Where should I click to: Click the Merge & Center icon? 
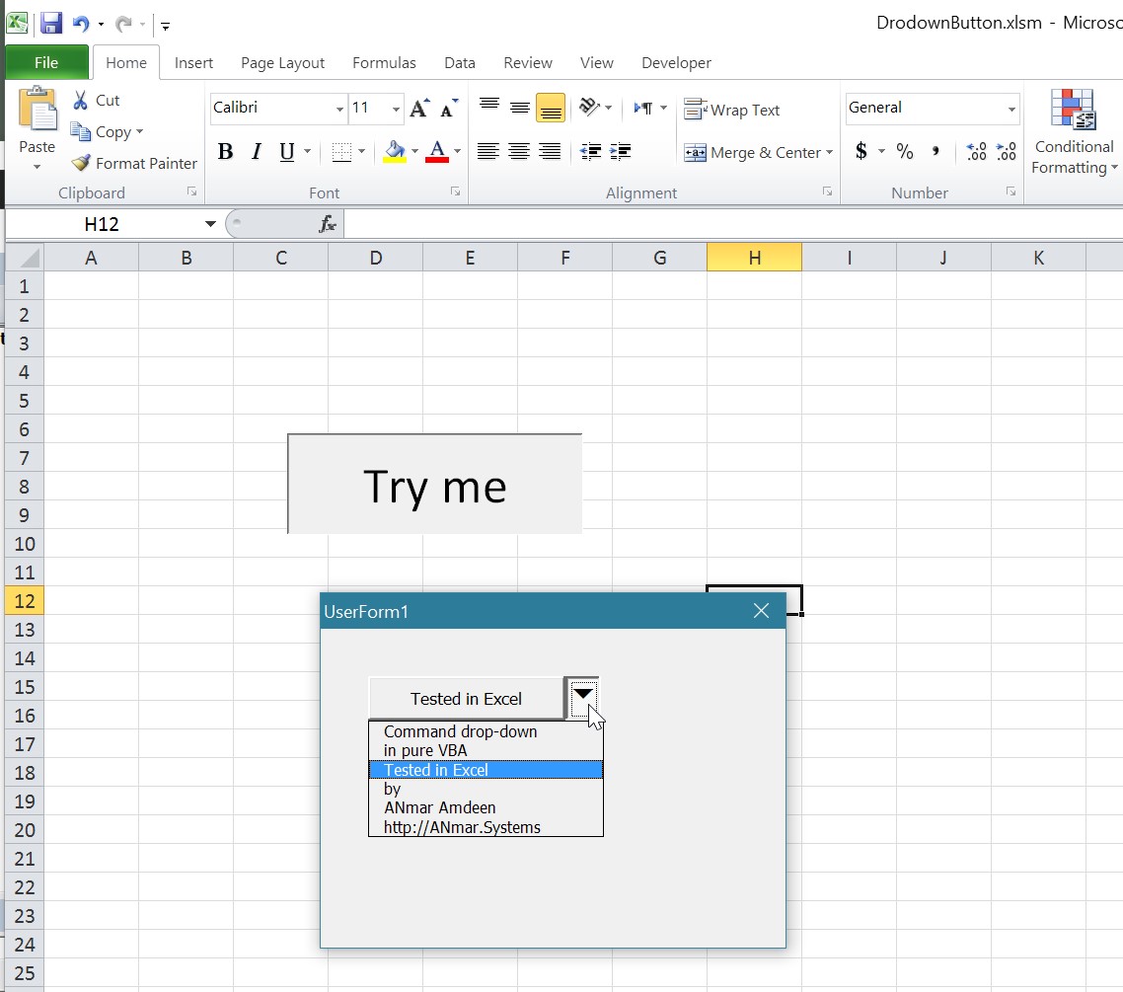coord(695,152)
